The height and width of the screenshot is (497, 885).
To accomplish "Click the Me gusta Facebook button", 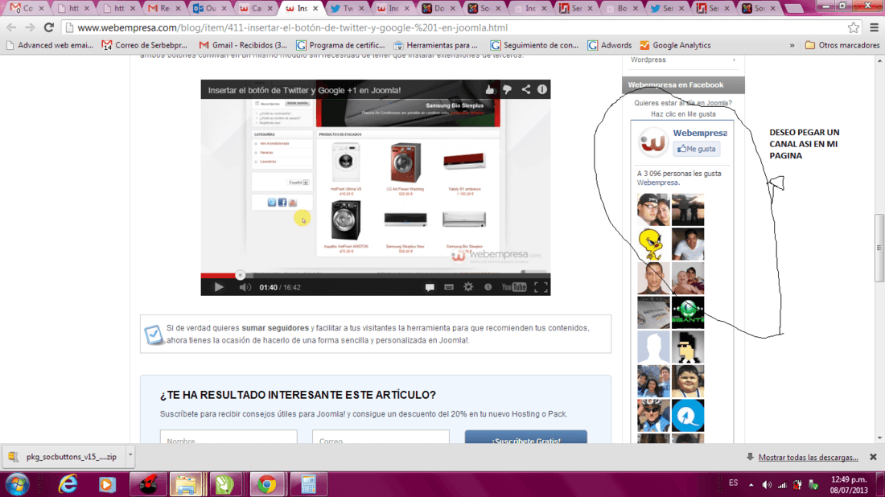I will click(x=697, y=149).
